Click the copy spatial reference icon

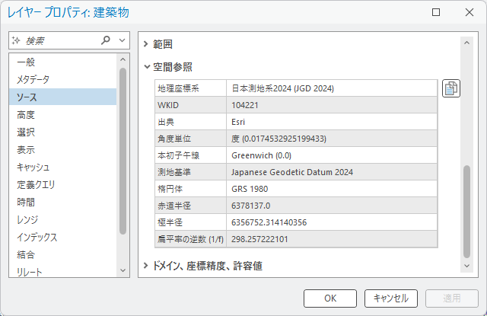[x=451, y=88]
